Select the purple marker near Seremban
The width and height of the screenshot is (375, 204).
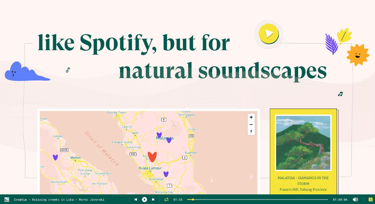(166, 174)
